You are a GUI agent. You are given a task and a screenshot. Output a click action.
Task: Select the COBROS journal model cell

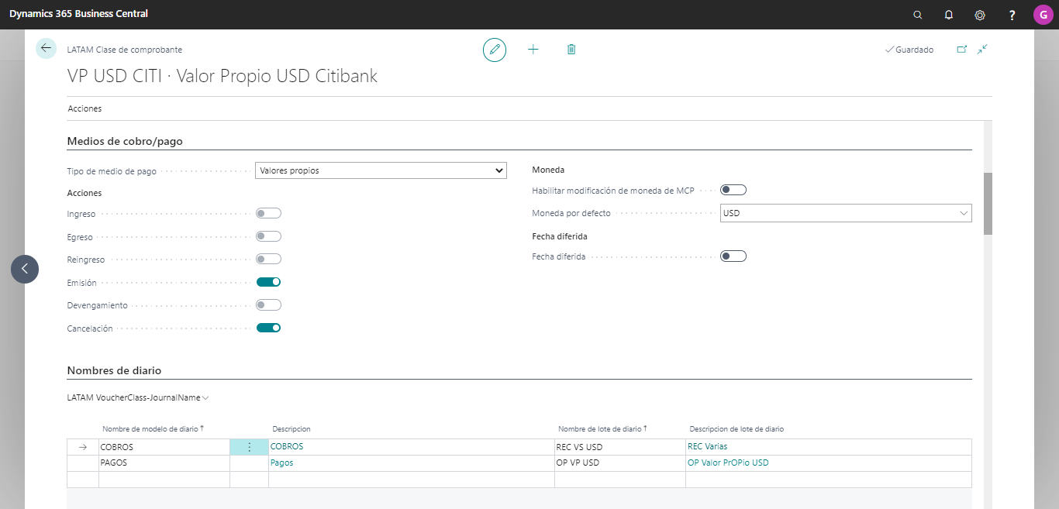164,447
